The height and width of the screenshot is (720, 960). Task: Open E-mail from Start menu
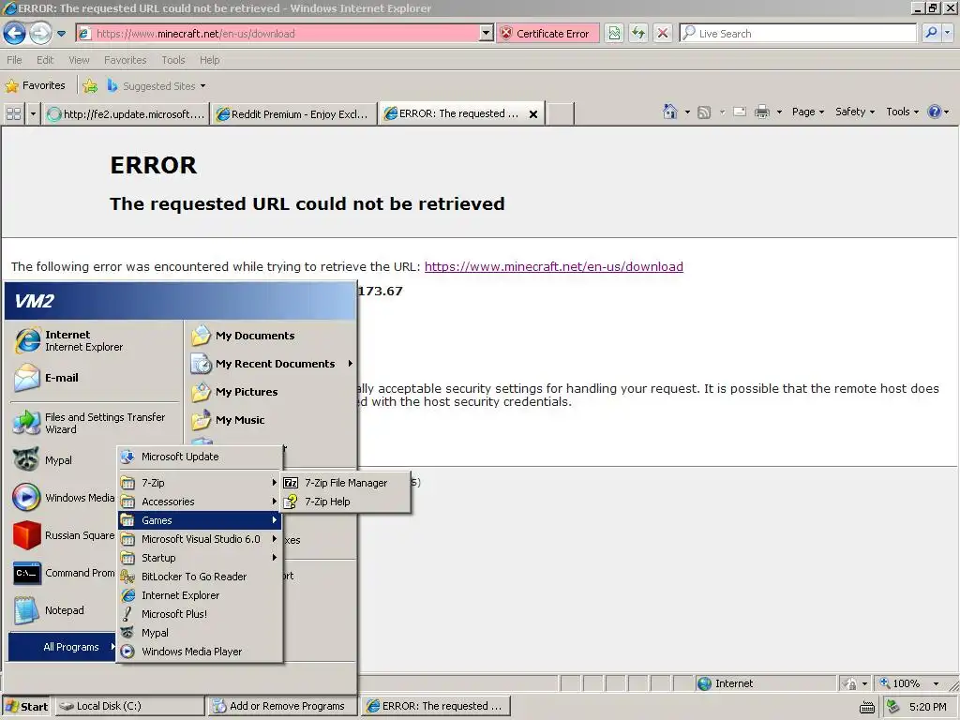(x=95, y=378)
